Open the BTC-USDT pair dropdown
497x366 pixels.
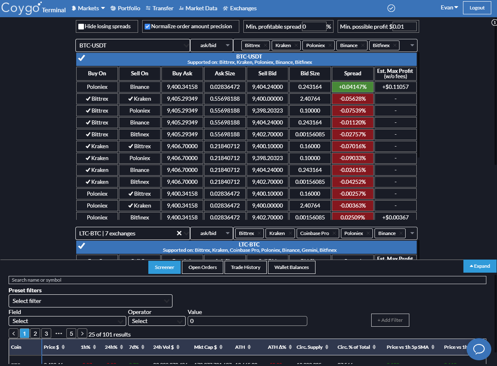click(133, 45)
